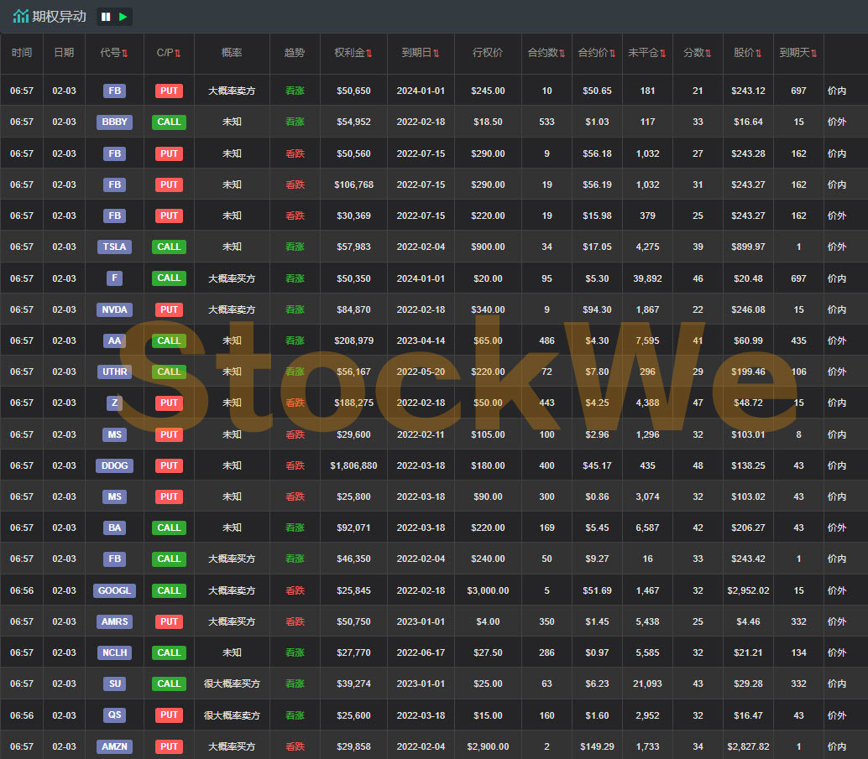868x759 pixels.
Task: Open the NVDA ticker tag
Action: pyautogui.click(x=115, y=309)
